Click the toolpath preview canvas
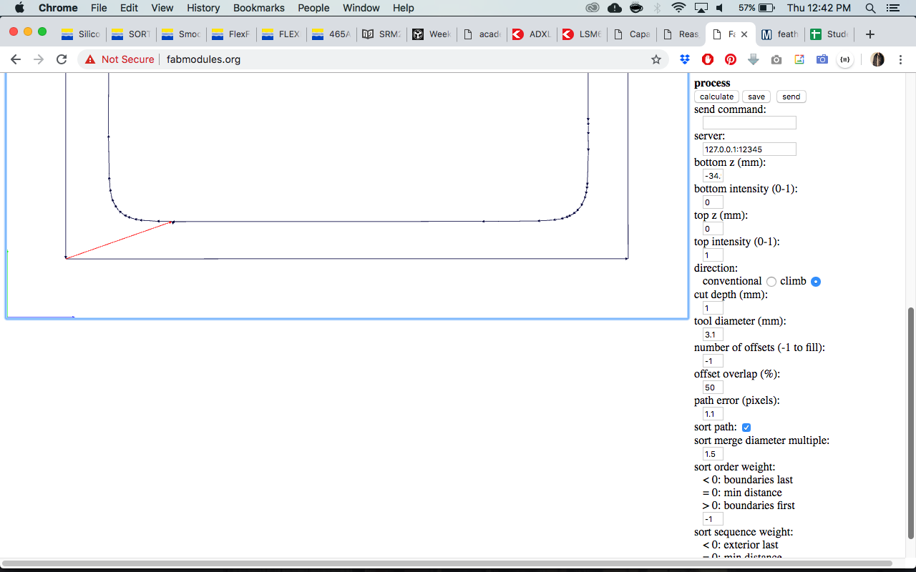Viewport: 916px width, 572px height. pyautogui.click(x=347, y=194)
